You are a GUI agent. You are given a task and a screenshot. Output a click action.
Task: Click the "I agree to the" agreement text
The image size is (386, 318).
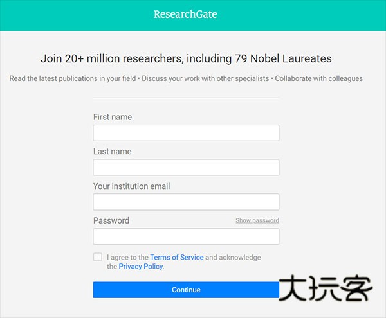click(x=127, y=257)
